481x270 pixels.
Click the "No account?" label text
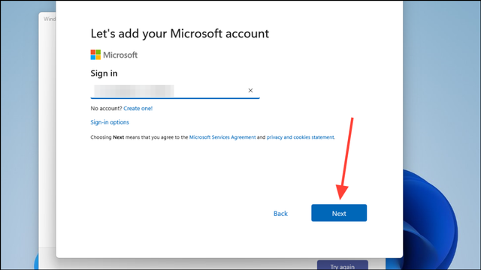(x=106, y=108)
